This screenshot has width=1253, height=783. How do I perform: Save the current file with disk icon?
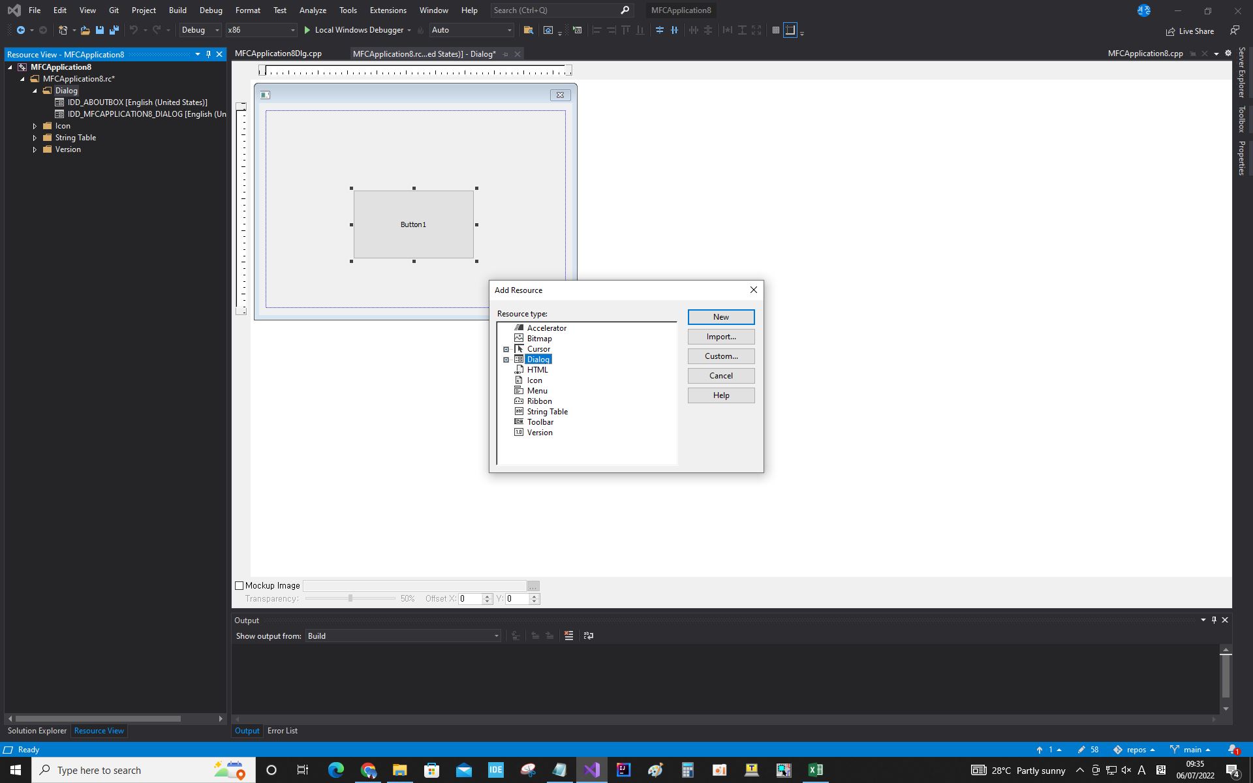(100, 30)
